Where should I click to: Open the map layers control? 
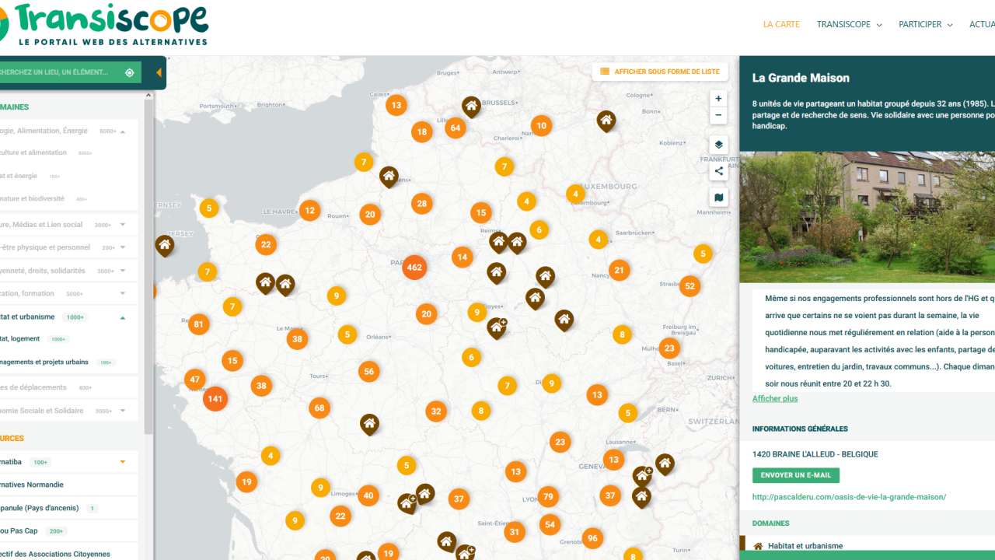tap(718, 145)
